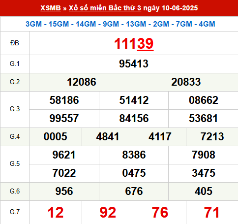Screen dimensions: 238x224
Task: Select third prize number 08662
Action: point(204,100)
